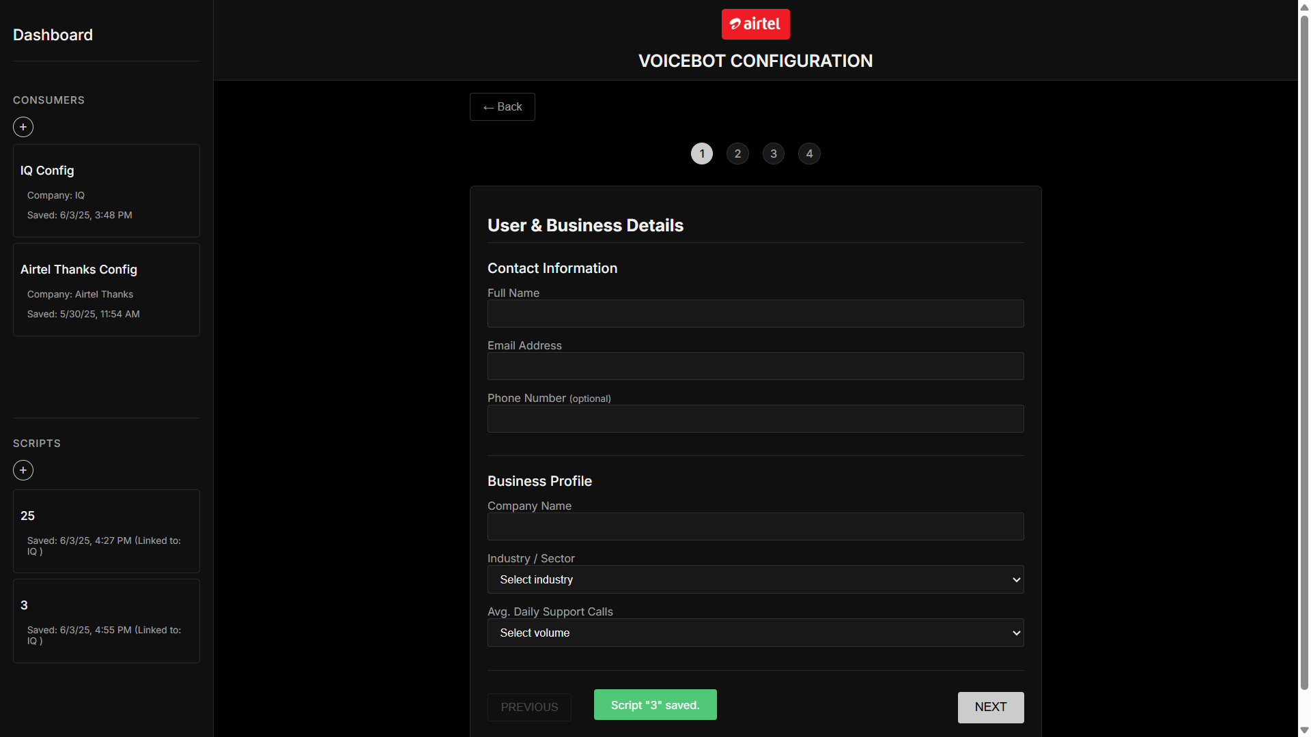
Task: Click the Dashboard heading in sidebar
Action: [x=53, y=35]
